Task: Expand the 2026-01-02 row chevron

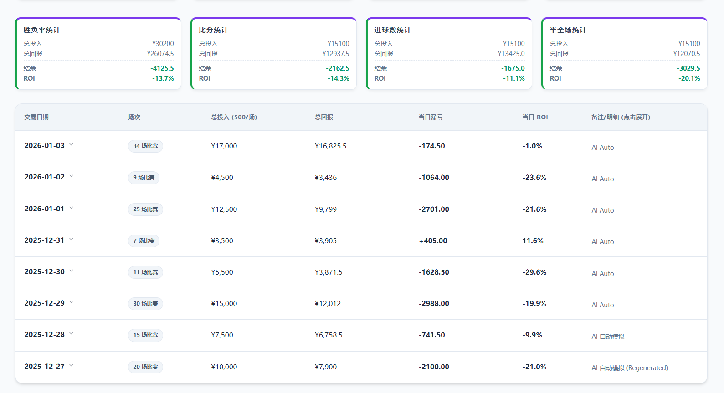Action: 71,176
